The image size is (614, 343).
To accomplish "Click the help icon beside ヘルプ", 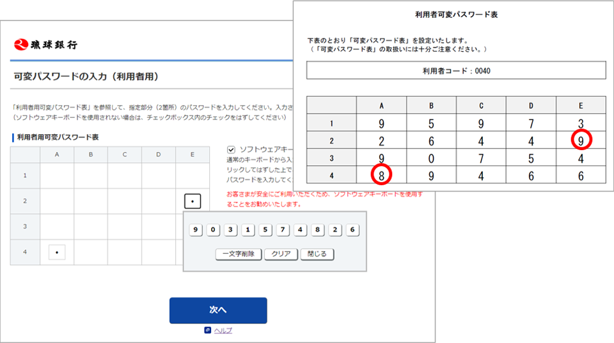I will coord(207,330).
